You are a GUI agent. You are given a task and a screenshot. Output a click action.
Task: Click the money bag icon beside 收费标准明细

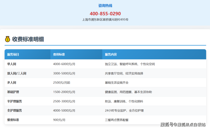pyautogui.click(x=8, y=39)
